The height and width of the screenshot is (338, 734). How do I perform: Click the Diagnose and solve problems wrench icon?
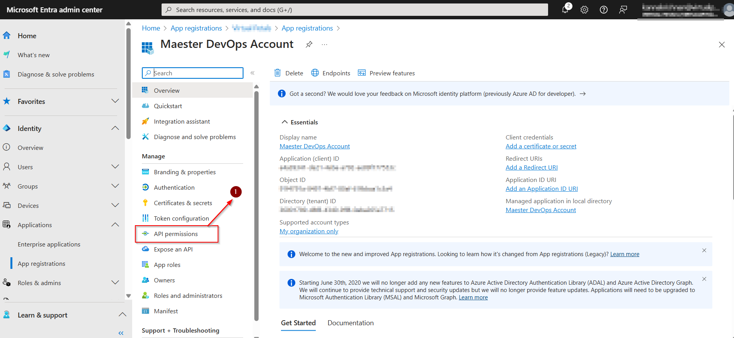(x=145, y=137)
